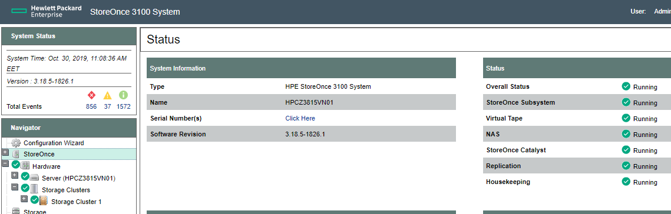671x214 pixels.
Task: Click the Serial Number(s) Click Here link
Action: 300,118
